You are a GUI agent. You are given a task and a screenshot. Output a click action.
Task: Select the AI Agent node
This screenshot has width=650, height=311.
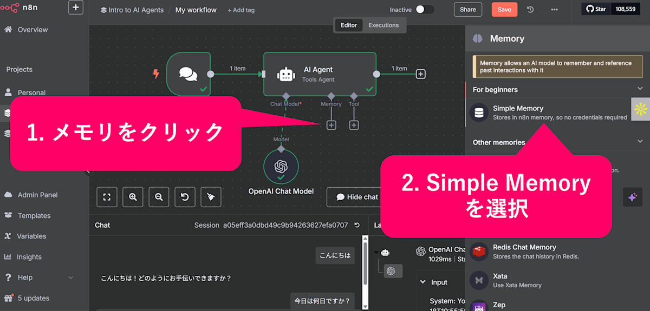(320, 74)
